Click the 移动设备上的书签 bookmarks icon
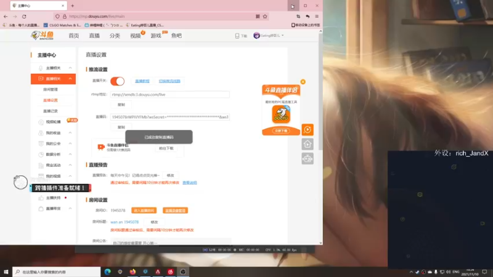493x277 pixels. click(x=306, y=25)
